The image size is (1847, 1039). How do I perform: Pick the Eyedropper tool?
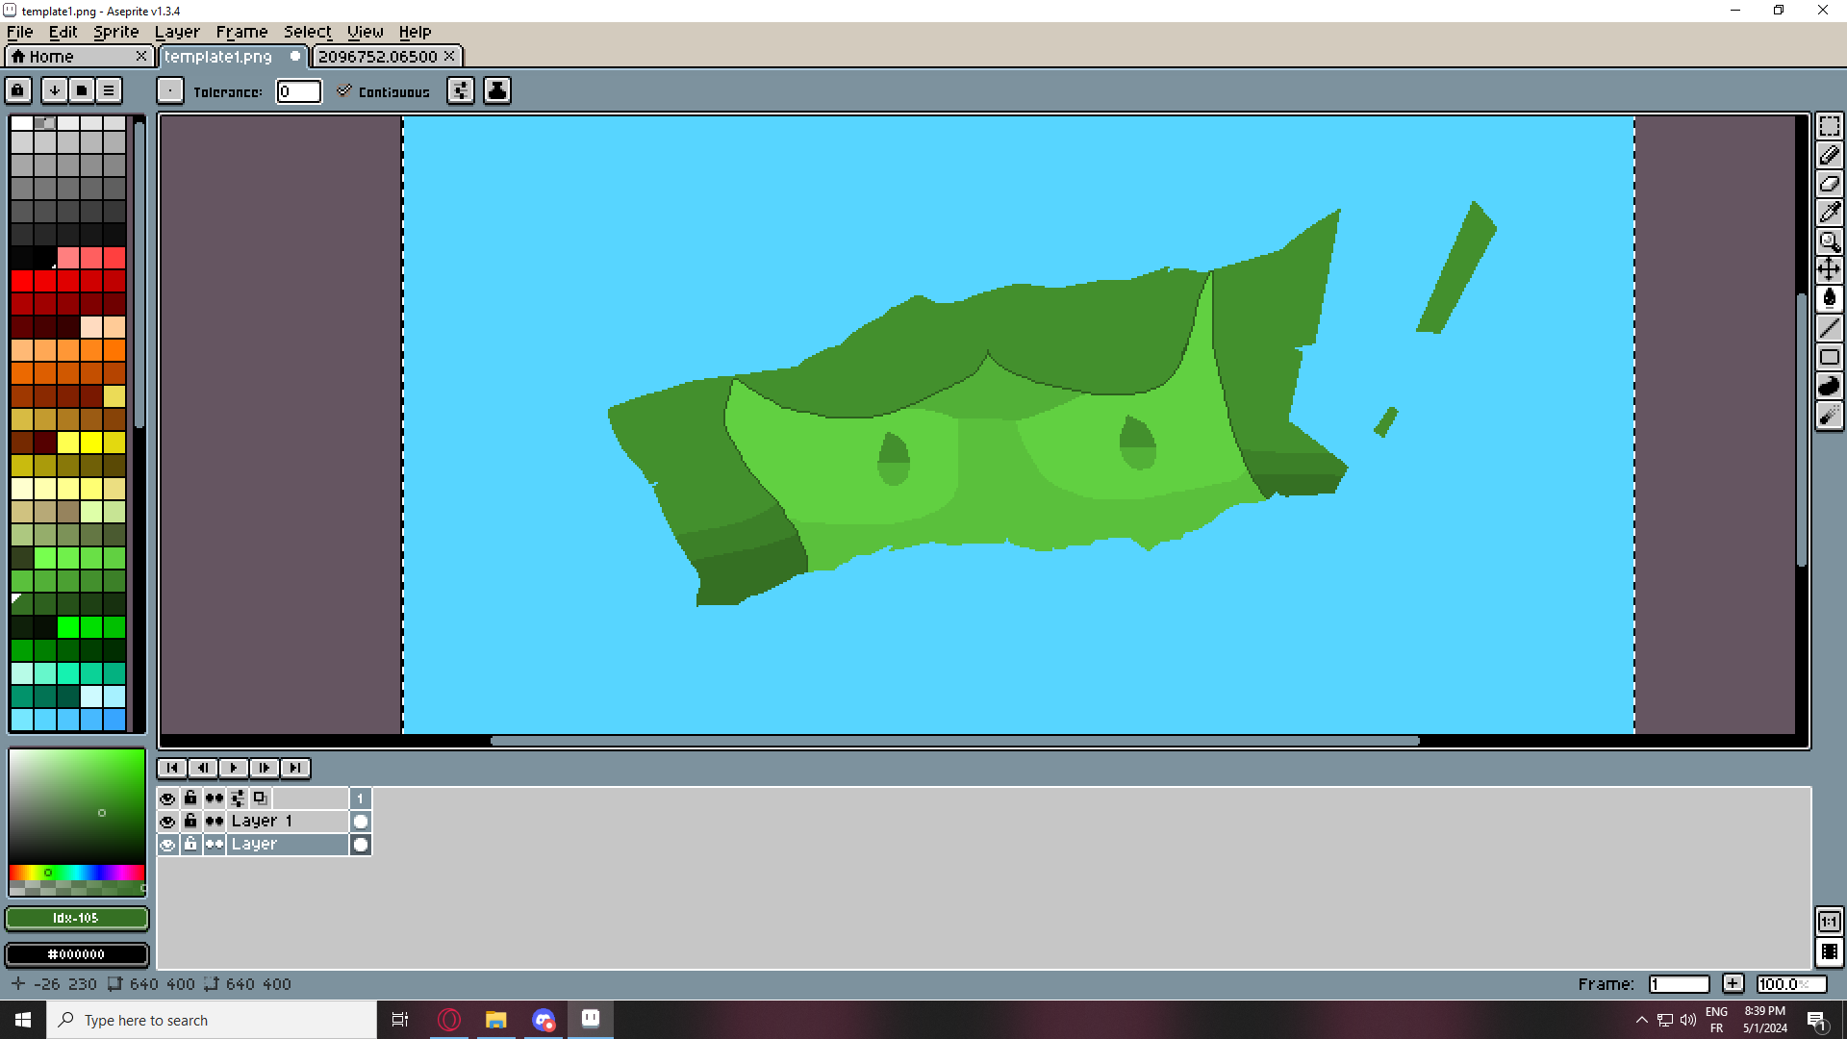coord(1829,213)
